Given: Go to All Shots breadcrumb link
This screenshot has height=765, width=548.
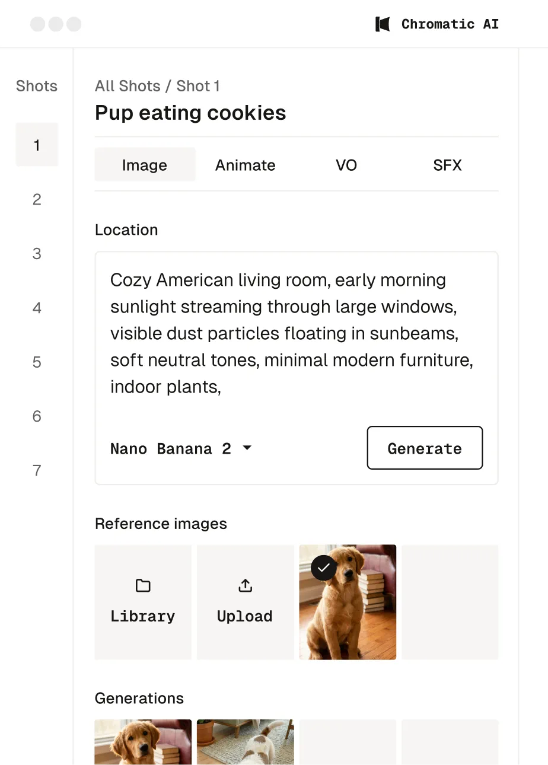Looking at the screenshot, I should [x=128, y=86].
